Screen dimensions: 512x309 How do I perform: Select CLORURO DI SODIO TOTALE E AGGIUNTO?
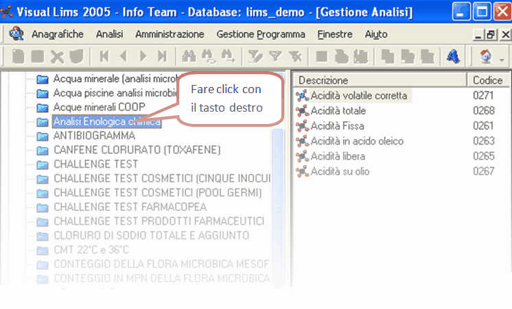click(x=152, y=235)
